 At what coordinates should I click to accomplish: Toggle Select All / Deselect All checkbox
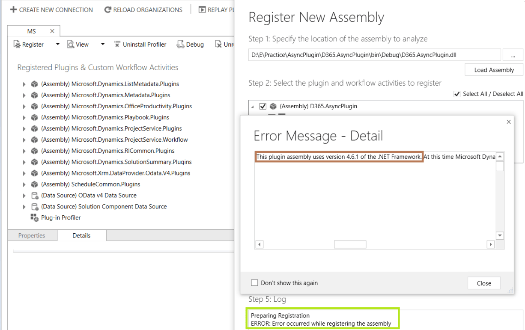tap(457, 94)
